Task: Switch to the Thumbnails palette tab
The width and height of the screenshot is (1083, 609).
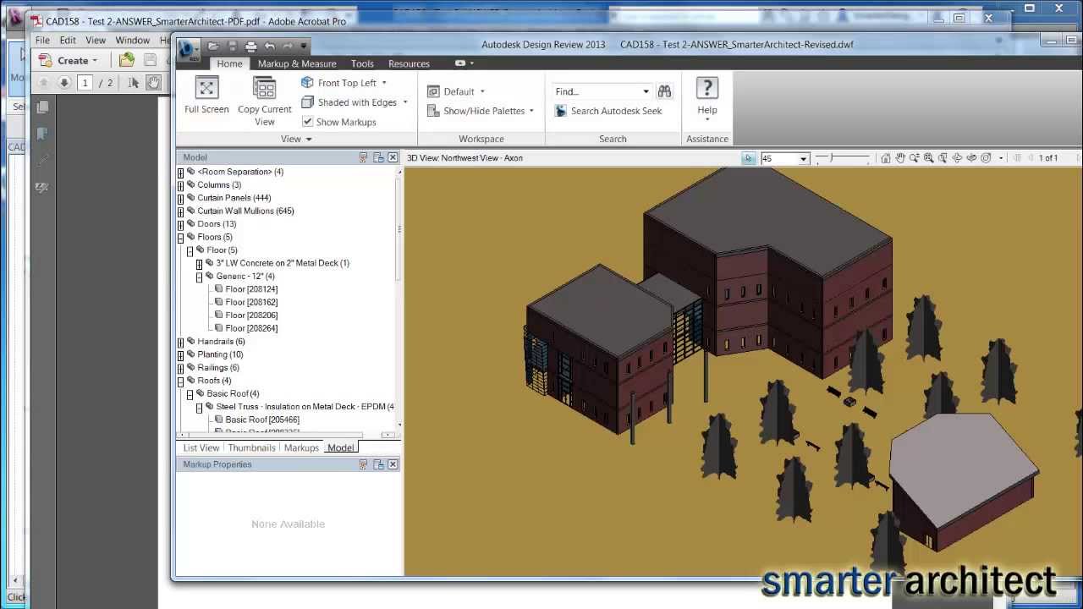Action: 251,447
